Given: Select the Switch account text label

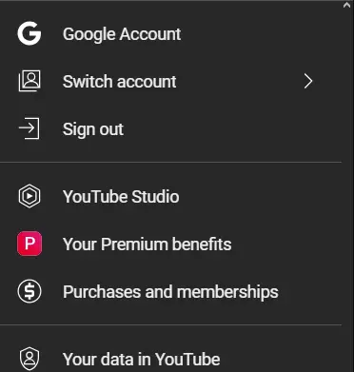Looking at the screenshot, I should coord(119,82).
